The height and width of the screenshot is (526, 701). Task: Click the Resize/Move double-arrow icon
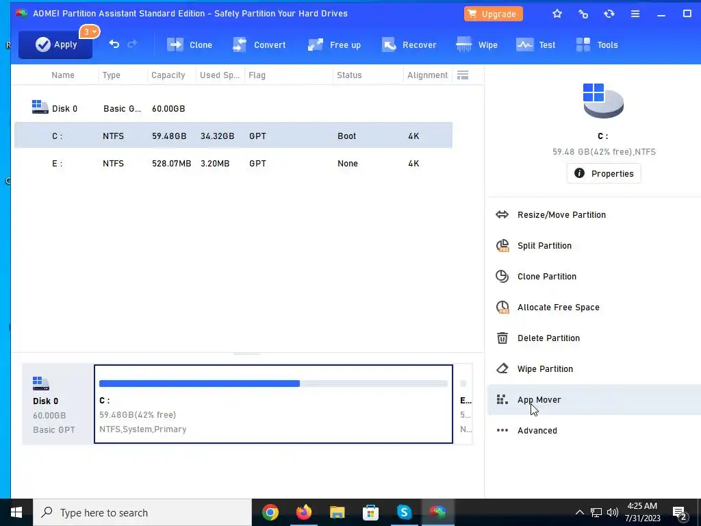502,214
